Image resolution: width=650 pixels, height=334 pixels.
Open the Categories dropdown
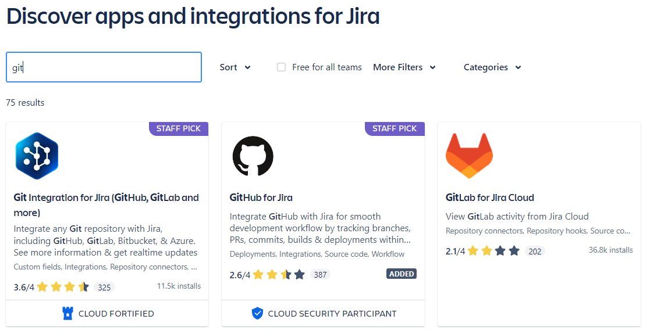(x=492, y=67)
